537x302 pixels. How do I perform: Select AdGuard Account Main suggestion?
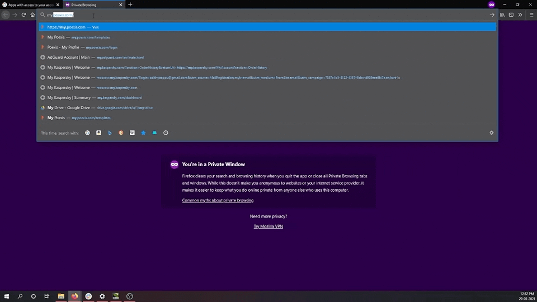tap(267, 57)
